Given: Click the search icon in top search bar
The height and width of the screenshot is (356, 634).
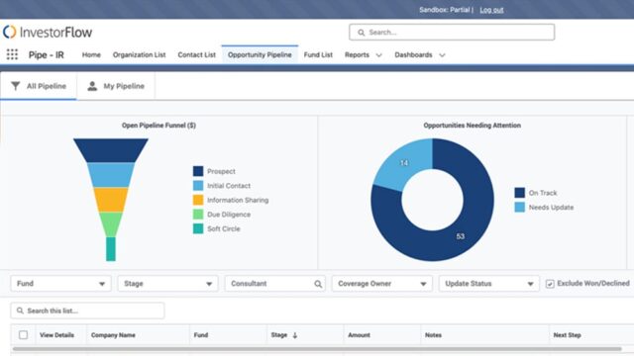Looking at the screenshot, I should tap(361, 33).
